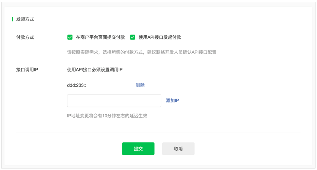Click the 取消 button
The image size is (317, 170).
(x=178, y=149)
